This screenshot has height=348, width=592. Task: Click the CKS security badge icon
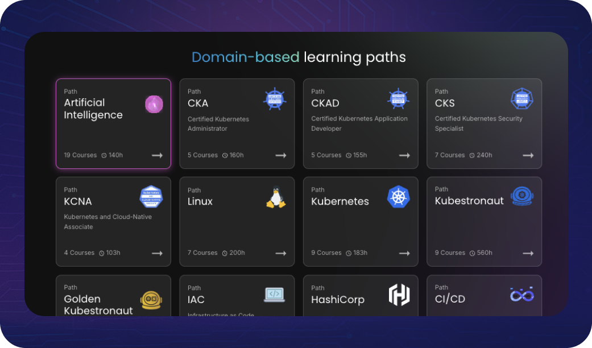click(x=522, y=99)
